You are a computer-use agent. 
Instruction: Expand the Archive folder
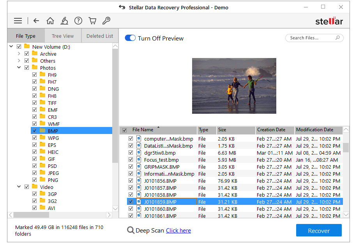19,54
